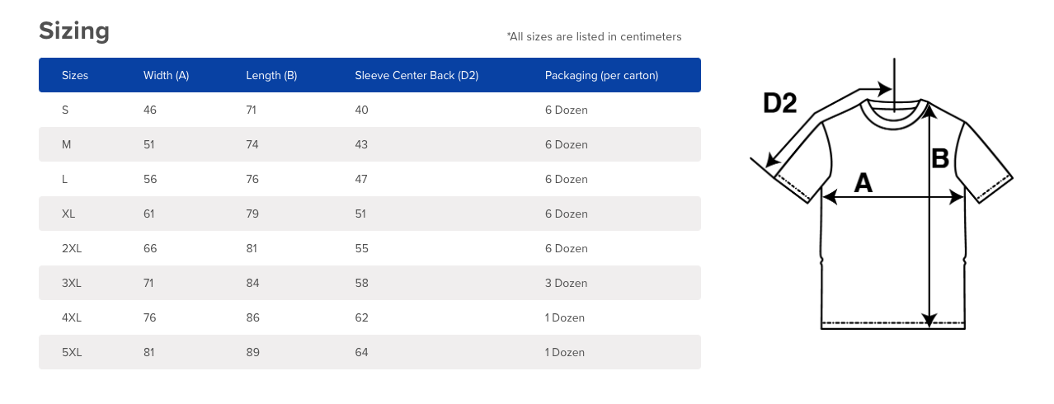Viewport: 1054px width, 404px height.
Task: Select the S size row label
Action: (65, 110)
